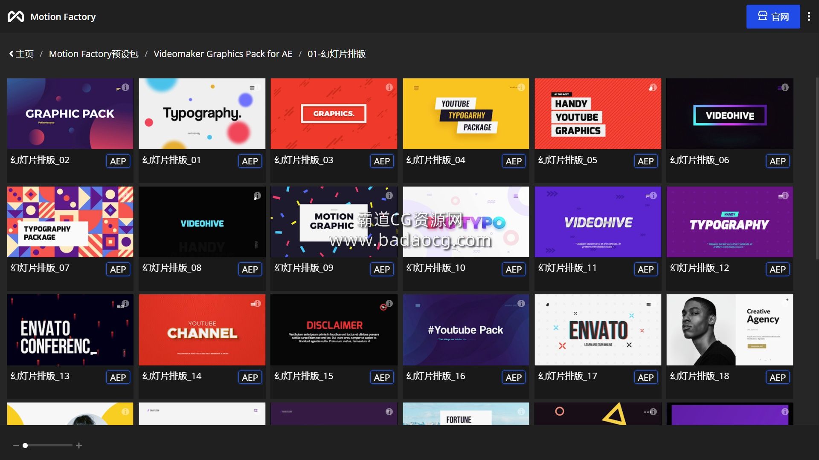819x460 pixels.
Task: Click the 01-幻灯片排版 breadcrumb
Action: pos(337,54)
